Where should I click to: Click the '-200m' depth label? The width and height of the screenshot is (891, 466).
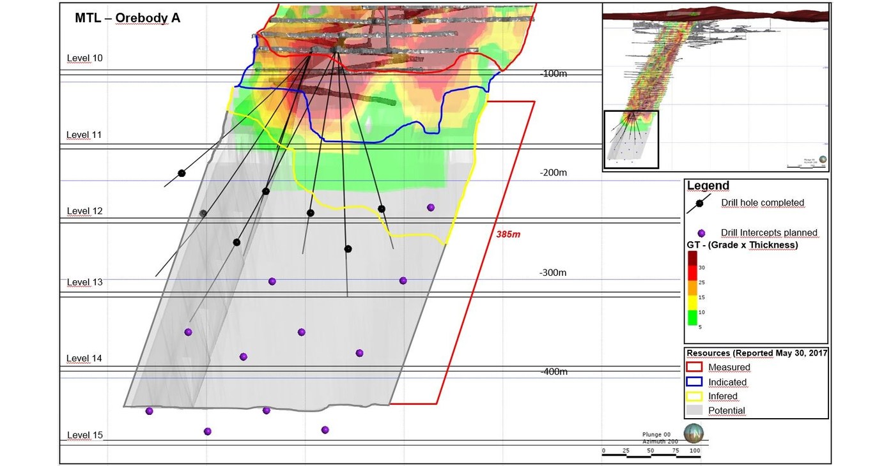pyautogui.click(x=554, y=173)
